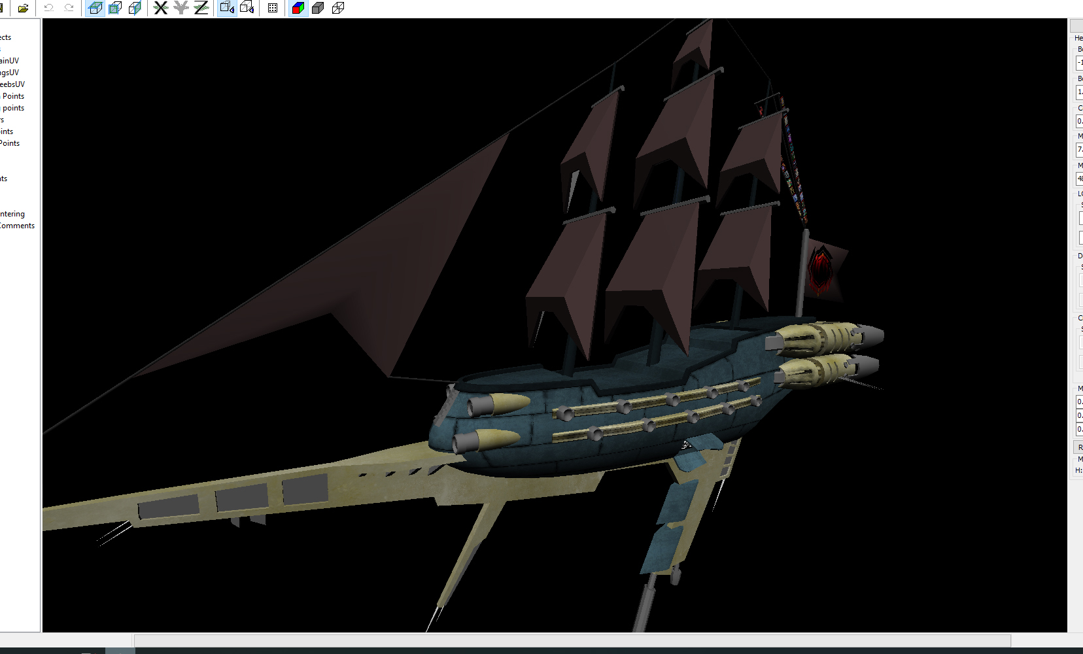Select the 'ntering' tree entry
The width and height of the screenshot is (1083, 654).
pyautogui.click(x=12, y=214)
